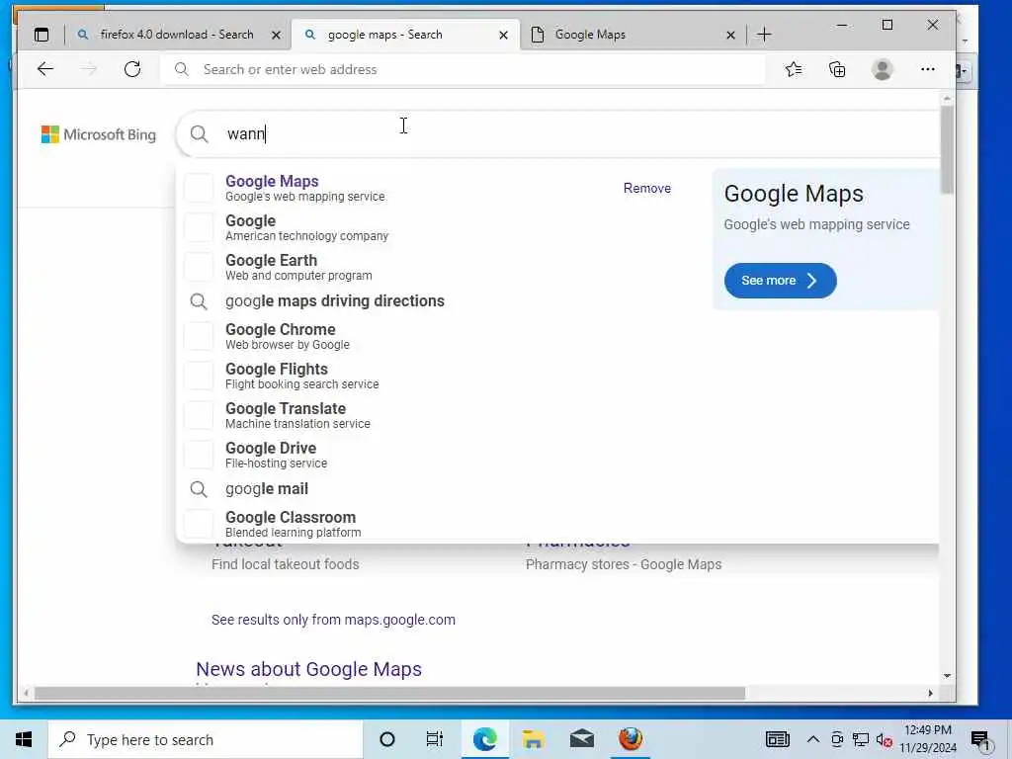Click the Google Maps panel title
This screenshot has height=759, width=1012.
click(x=794, y=194)
